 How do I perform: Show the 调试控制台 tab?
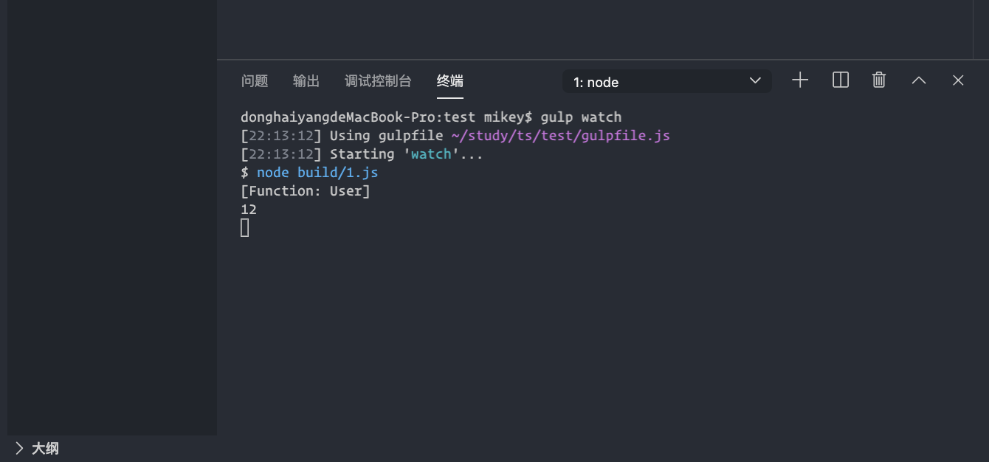(x=378, y=81)
